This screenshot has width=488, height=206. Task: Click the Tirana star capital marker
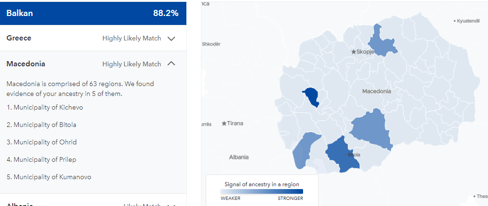224,124
